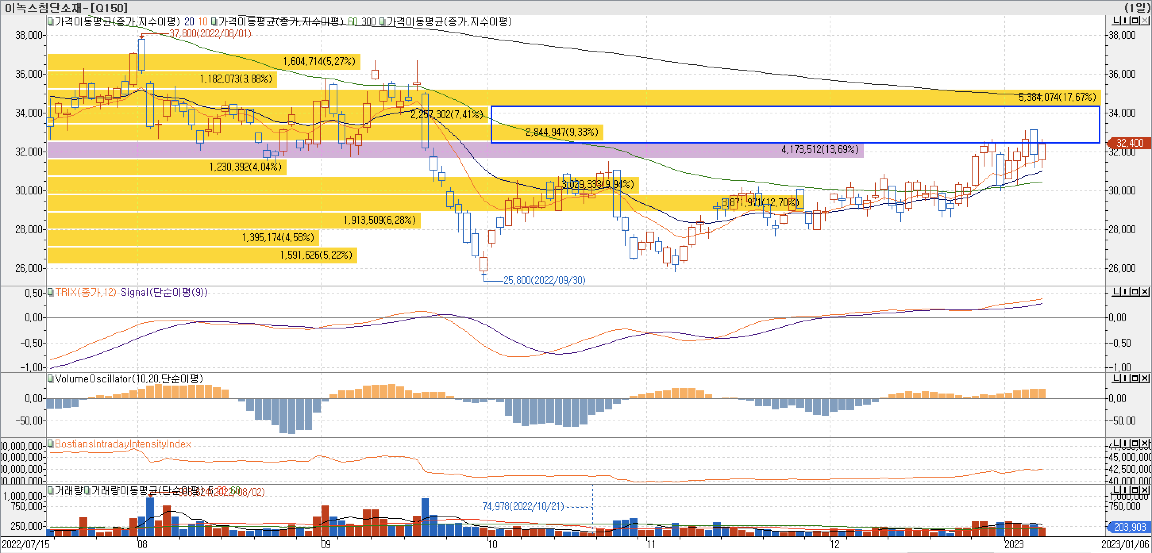Toggle the 가격이동평균 60 300 checkbox
Viewport: 1152px width, 553px height.
[214, 21]
